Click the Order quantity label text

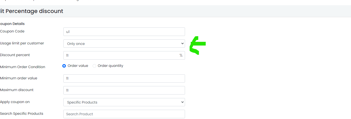coord(110,66)
